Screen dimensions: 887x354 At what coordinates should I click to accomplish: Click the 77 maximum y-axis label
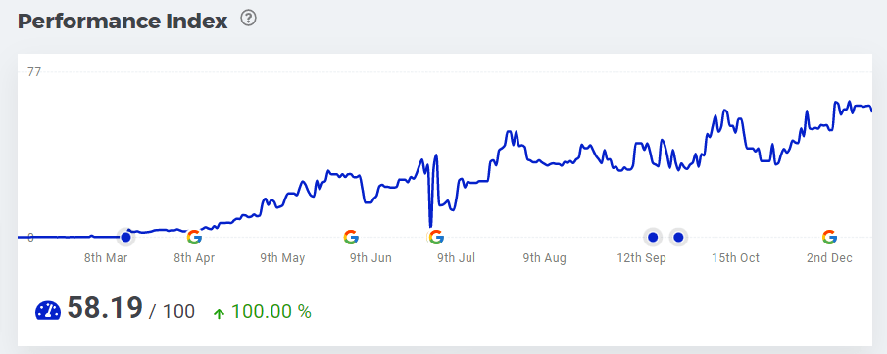34,72
